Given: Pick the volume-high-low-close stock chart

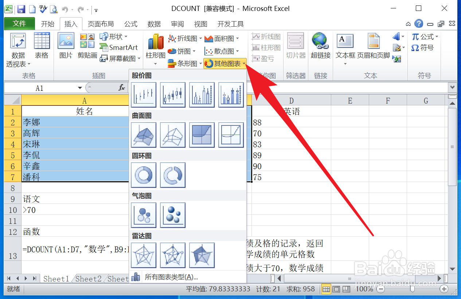Looking at the screenshot, I should [x=202, y=95].
